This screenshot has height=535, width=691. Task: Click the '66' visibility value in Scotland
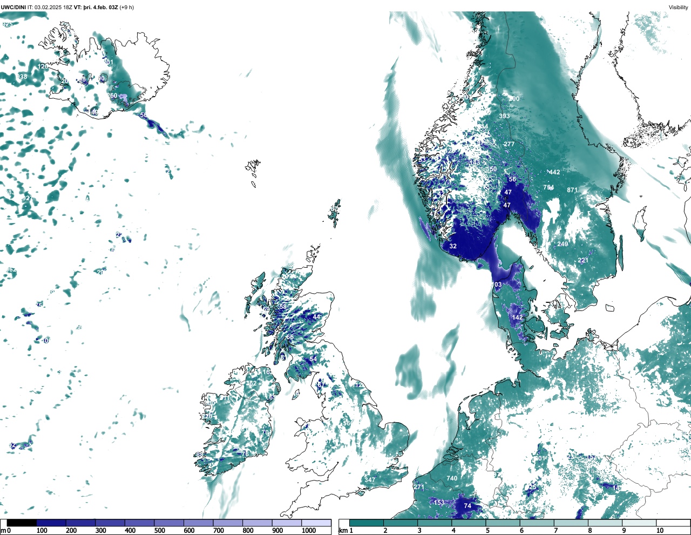[290, 337]
